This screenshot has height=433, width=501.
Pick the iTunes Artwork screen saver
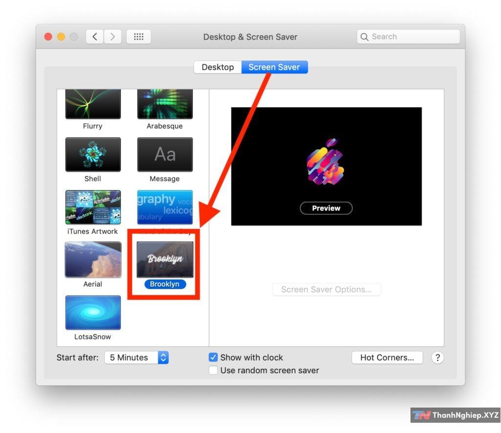[x=93, y=207]
